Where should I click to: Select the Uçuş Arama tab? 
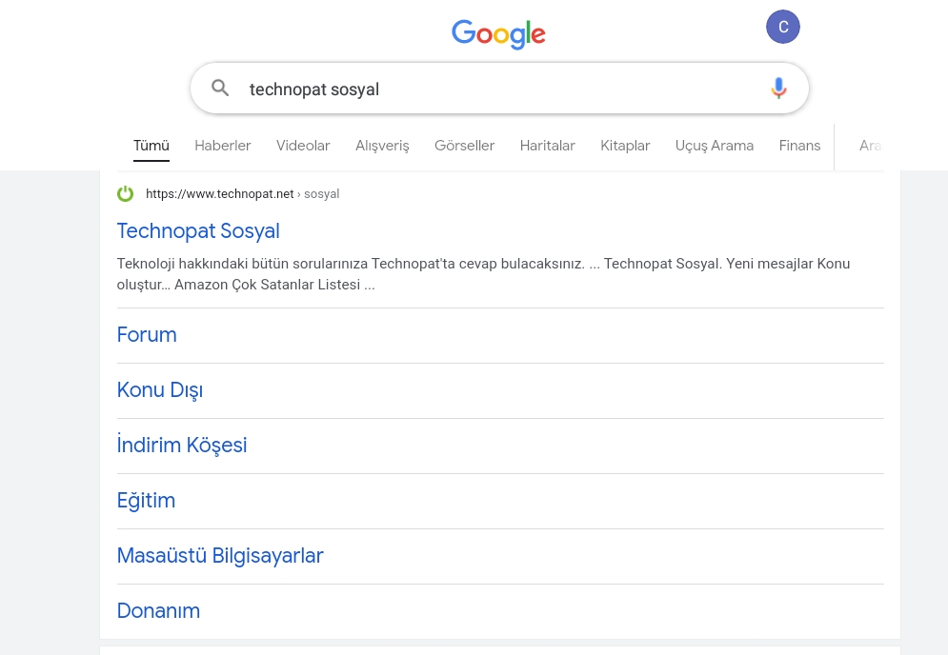coord(715,146)
